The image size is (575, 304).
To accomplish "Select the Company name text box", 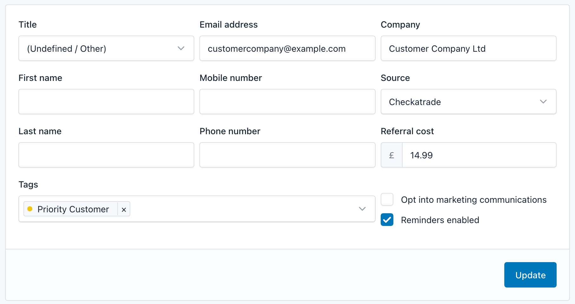I will tap(468, 48).
